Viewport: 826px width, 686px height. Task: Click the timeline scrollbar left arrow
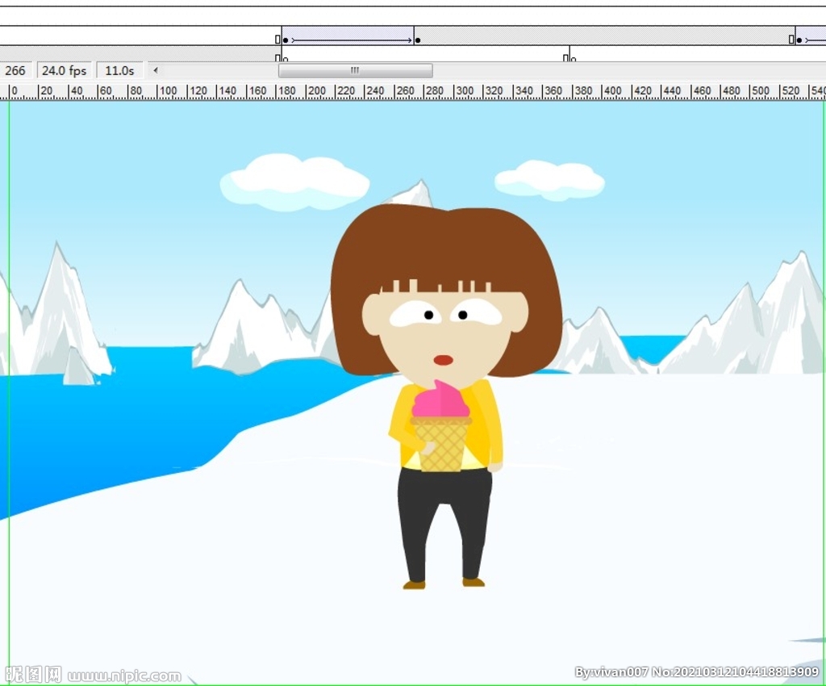[156, 71]
